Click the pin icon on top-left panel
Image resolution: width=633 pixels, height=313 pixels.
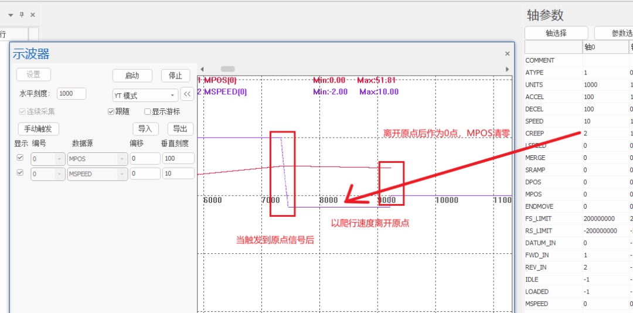pos(22,15)
